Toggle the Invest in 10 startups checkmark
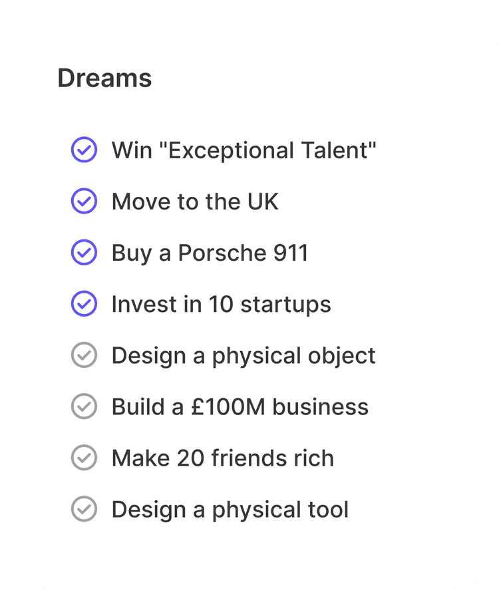Viewport: 499px width, 590px height. (84, 304)
